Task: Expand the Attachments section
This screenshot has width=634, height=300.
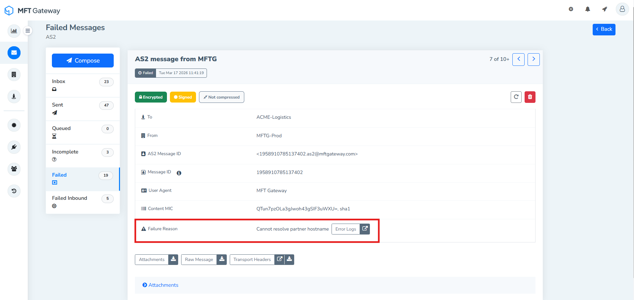Action: click(160, 285)
